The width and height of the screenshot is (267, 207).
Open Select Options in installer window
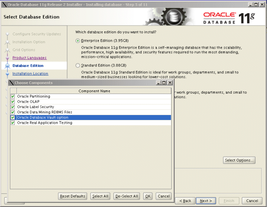point(239,160)
